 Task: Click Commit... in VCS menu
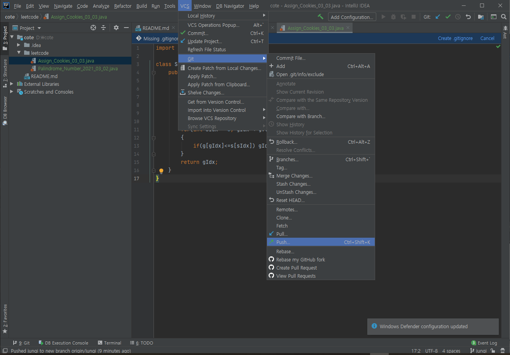[x=223, y=33]
